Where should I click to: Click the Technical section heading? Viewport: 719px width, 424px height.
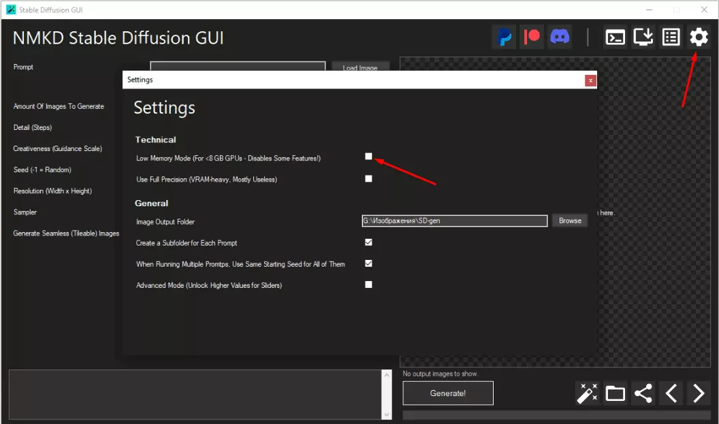[x=155, y=140]
